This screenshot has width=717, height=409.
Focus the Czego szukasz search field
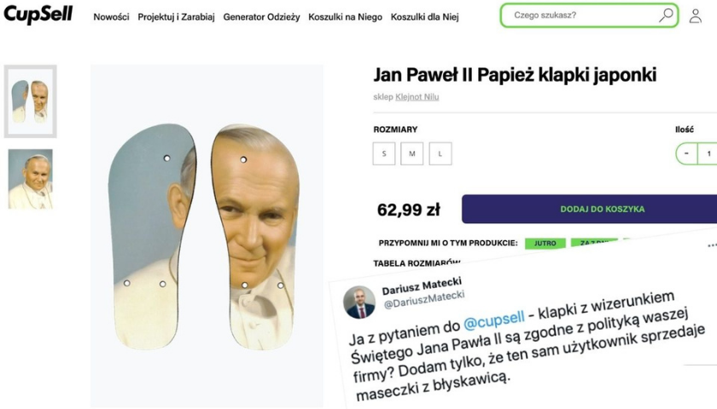[x=580, y=15]
